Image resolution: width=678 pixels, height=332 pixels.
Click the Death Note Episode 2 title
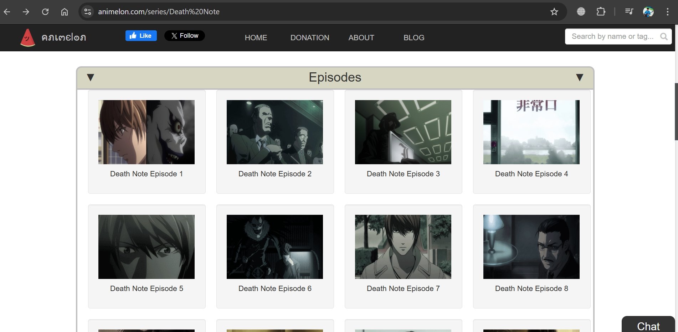(x=275, y=174)
